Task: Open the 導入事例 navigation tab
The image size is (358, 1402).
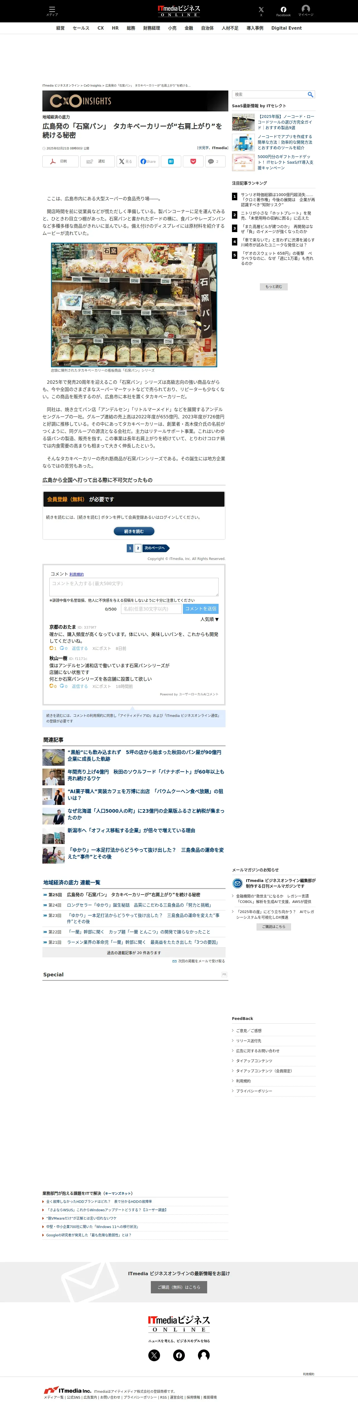Action: coord(255,28)
